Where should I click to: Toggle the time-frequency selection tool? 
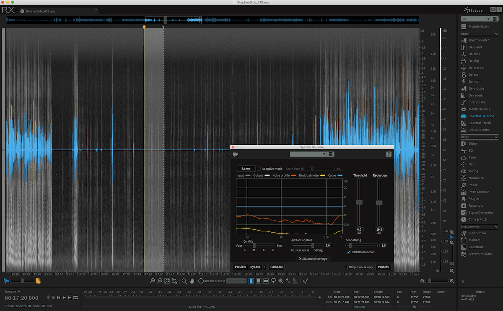click(x=258, y=281)
